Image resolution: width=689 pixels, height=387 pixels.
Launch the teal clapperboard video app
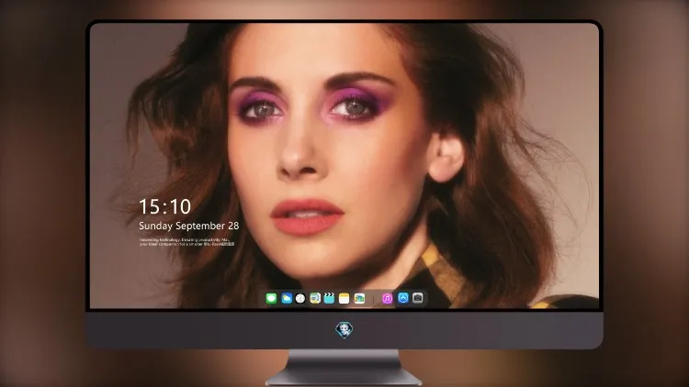[x=329, y=298]
